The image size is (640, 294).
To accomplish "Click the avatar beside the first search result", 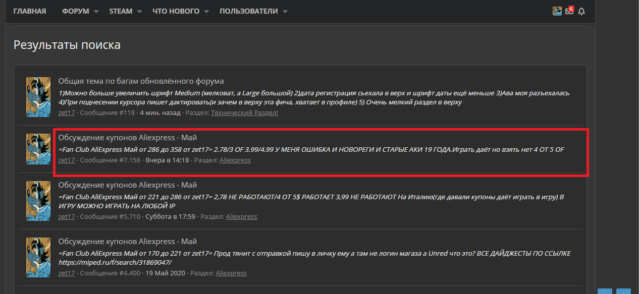I will coord(38,97).
